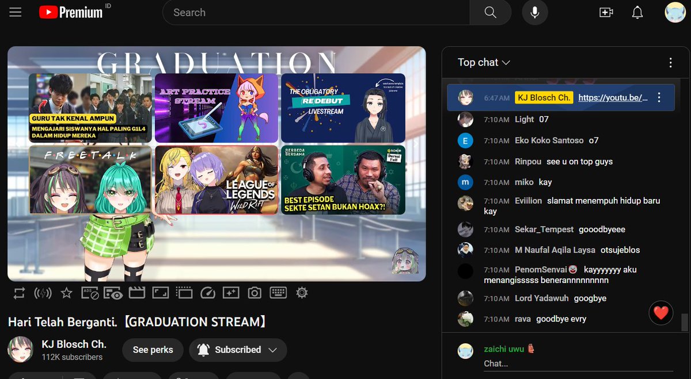
Task: Click the 112K subscribers text
Action: 72,357
